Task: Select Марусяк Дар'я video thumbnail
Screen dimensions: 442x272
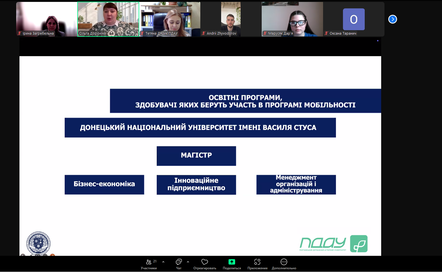Action: click(292, 19)
